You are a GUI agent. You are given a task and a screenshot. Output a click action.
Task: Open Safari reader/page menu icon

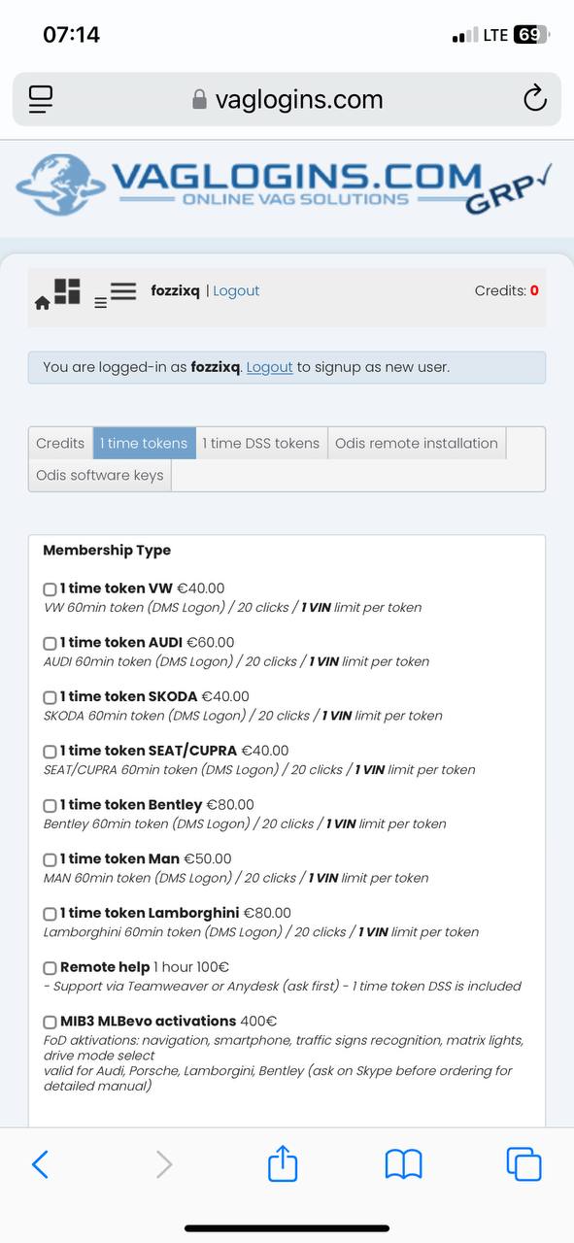(x=41, y=98)
